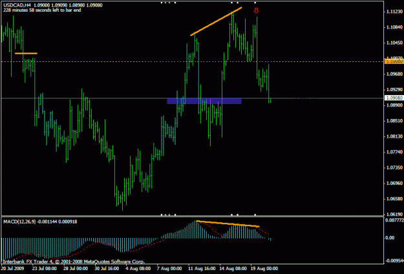Select the short orange horizontal line near 20 Jul

pos(26,53)
